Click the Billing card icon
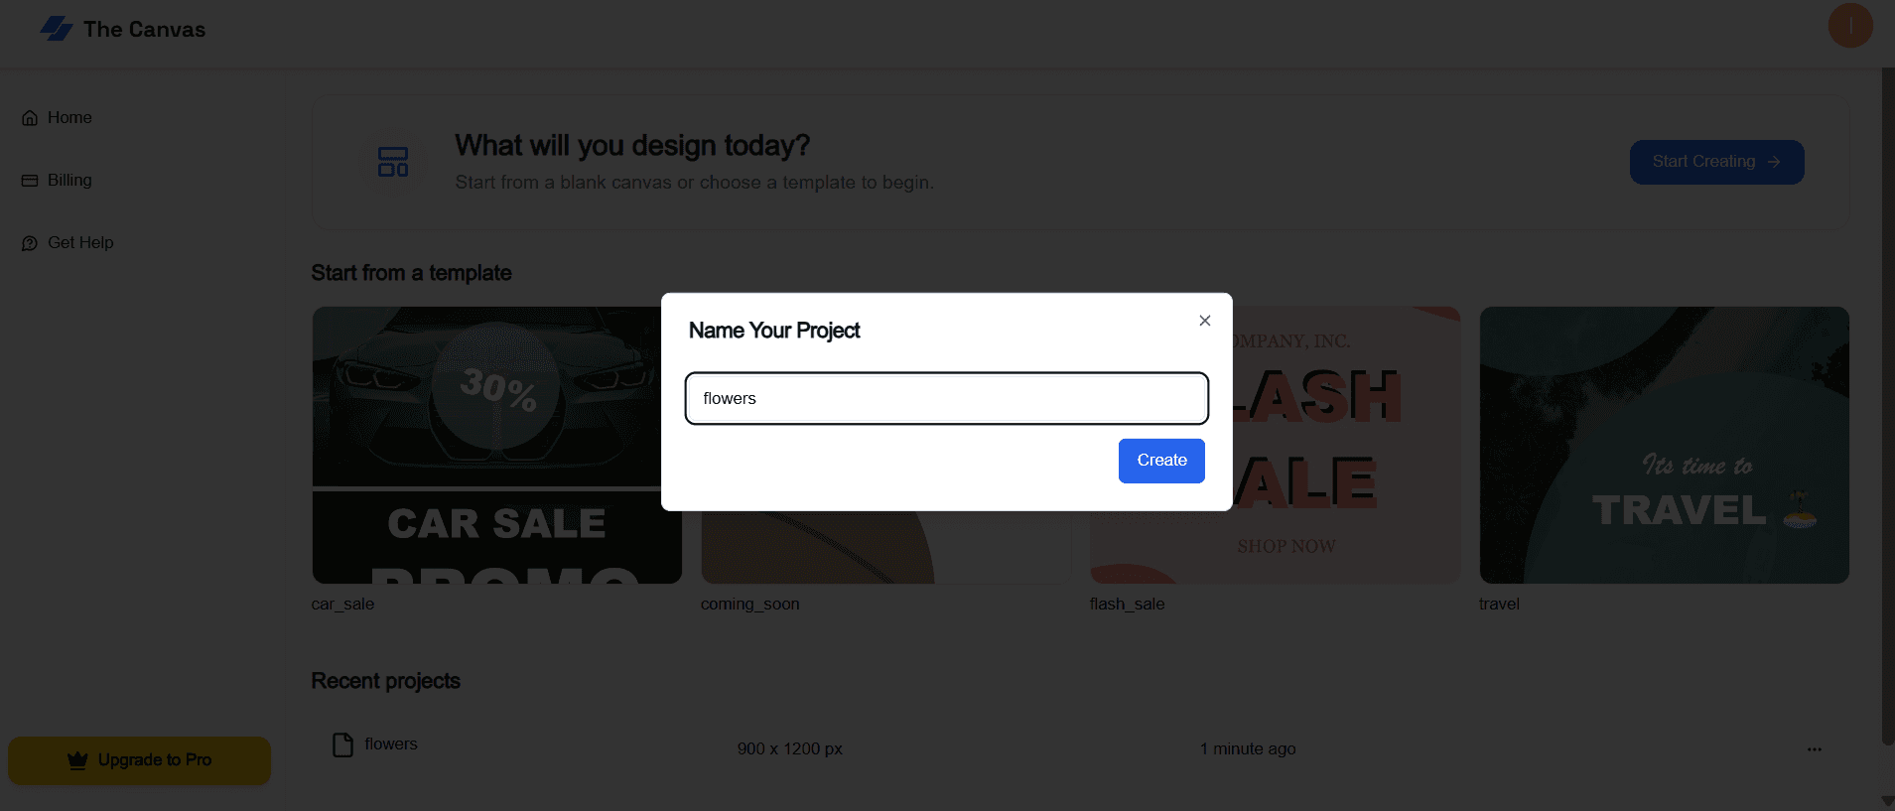 [29, 180]
